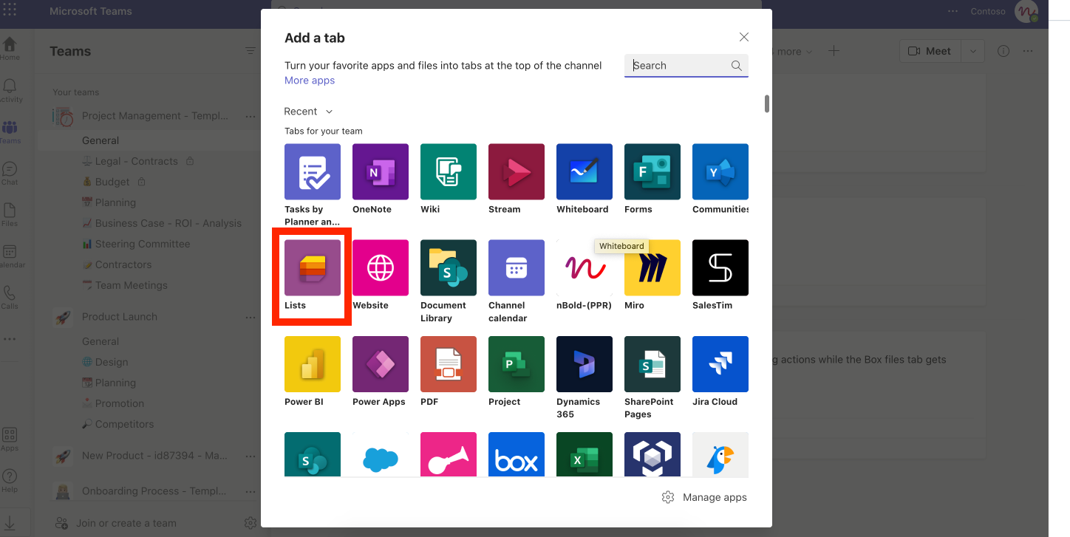Open the Planning channel under Product Launch

coord(115,383)
